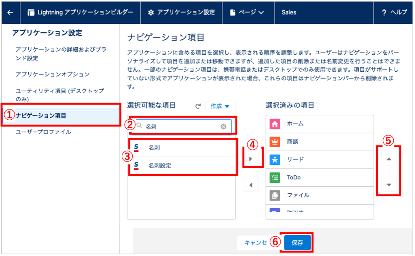The width and height of the screenshot is (415, 256).
Task: Select 名刺 in available items
Action: click(181, 148)
